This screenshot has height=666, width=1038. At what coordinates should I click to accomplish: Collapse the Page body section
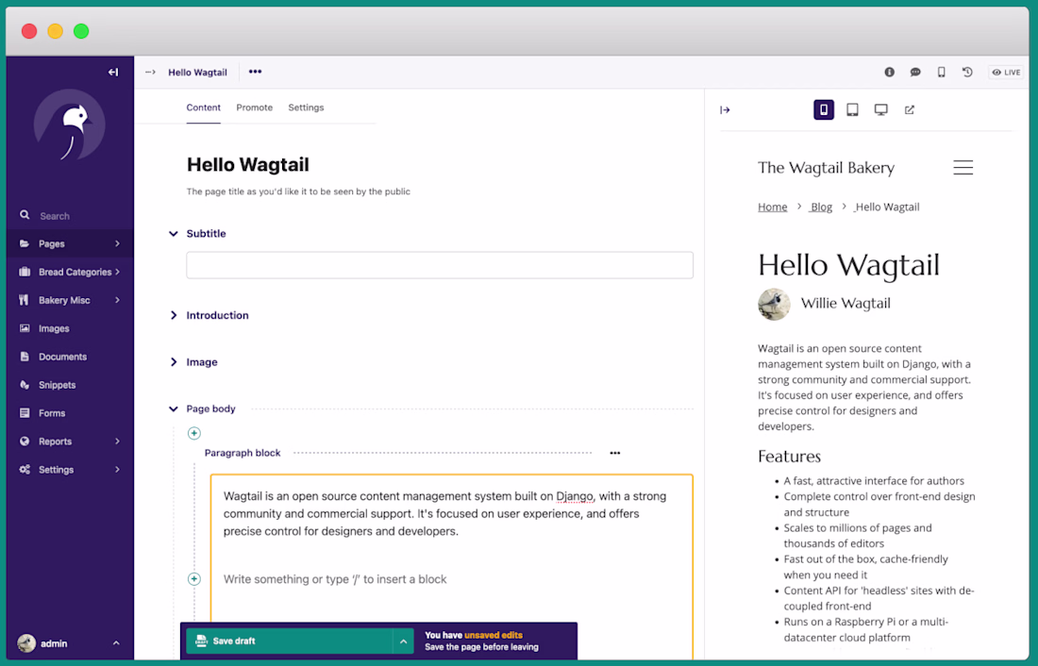tap(174, 409)
